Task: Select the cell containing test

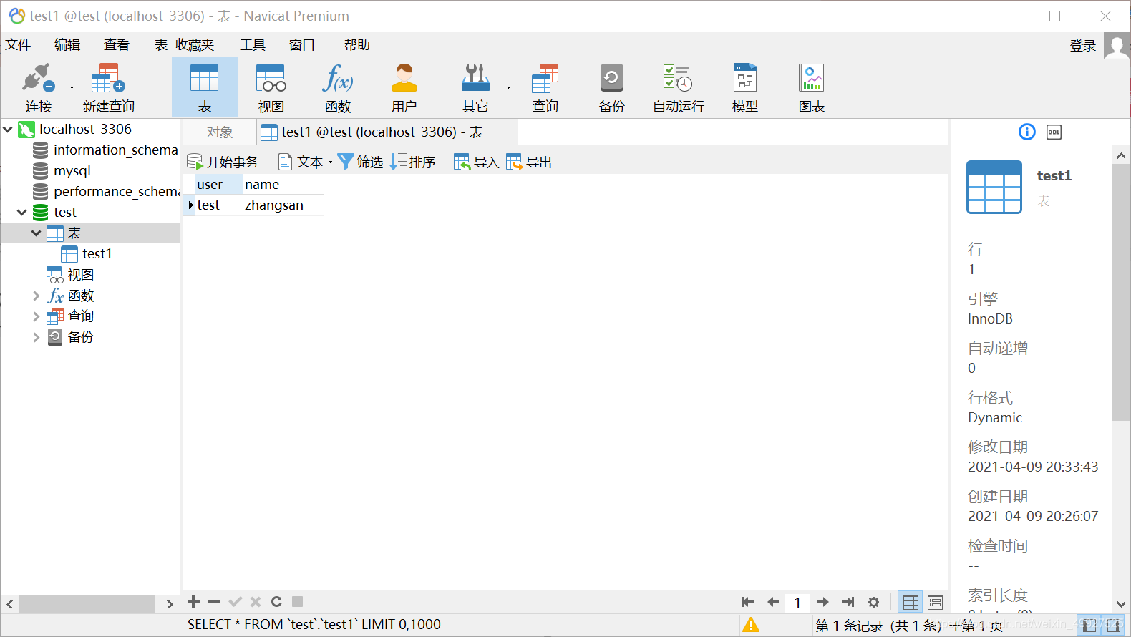Action: (219, 205)
